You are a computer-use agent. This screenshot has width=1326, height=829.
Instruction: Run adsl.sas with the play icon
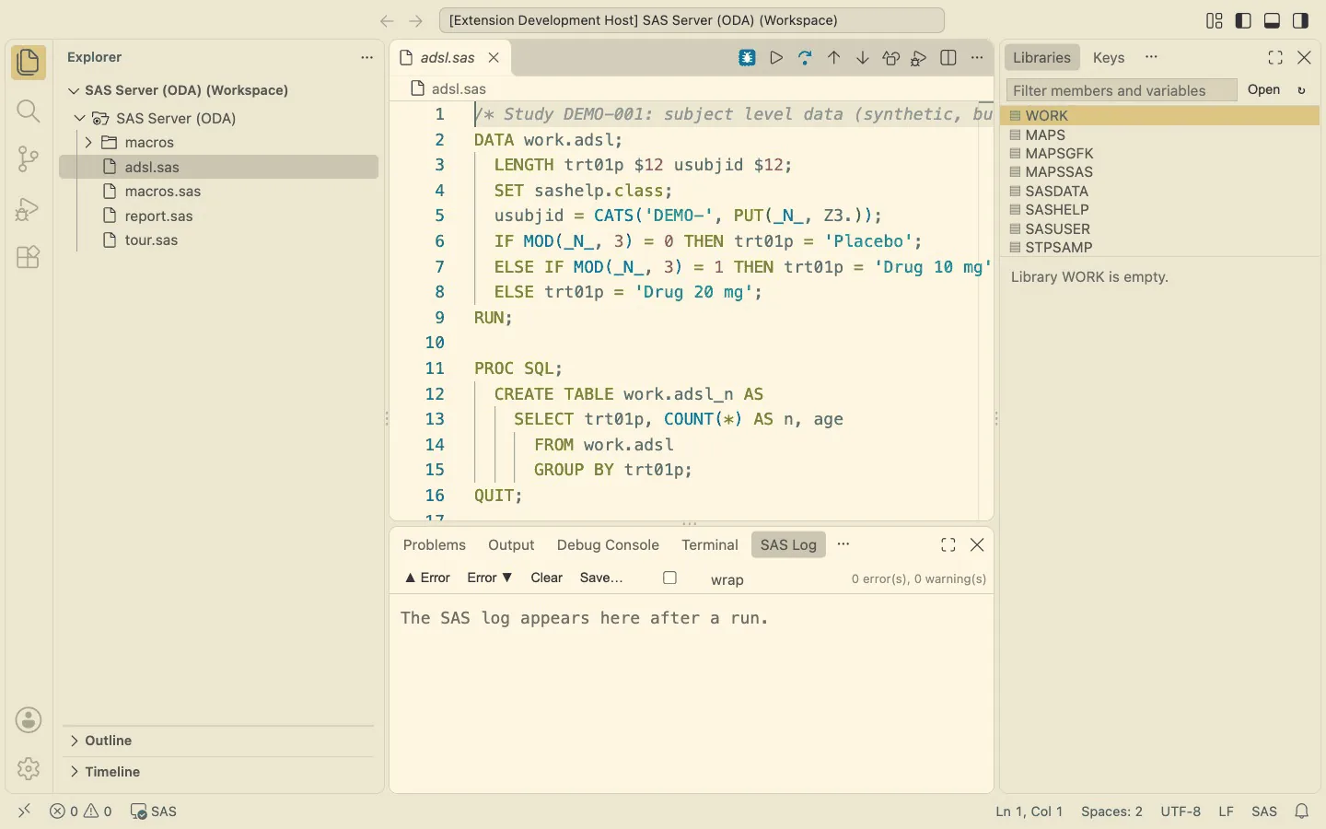coord(776,58)
